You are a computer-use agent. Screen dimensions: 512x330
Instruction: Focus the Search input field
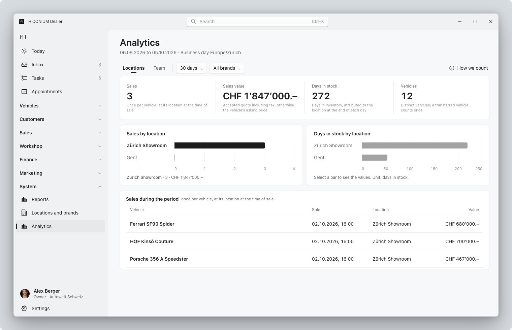(x=257, y=22)
